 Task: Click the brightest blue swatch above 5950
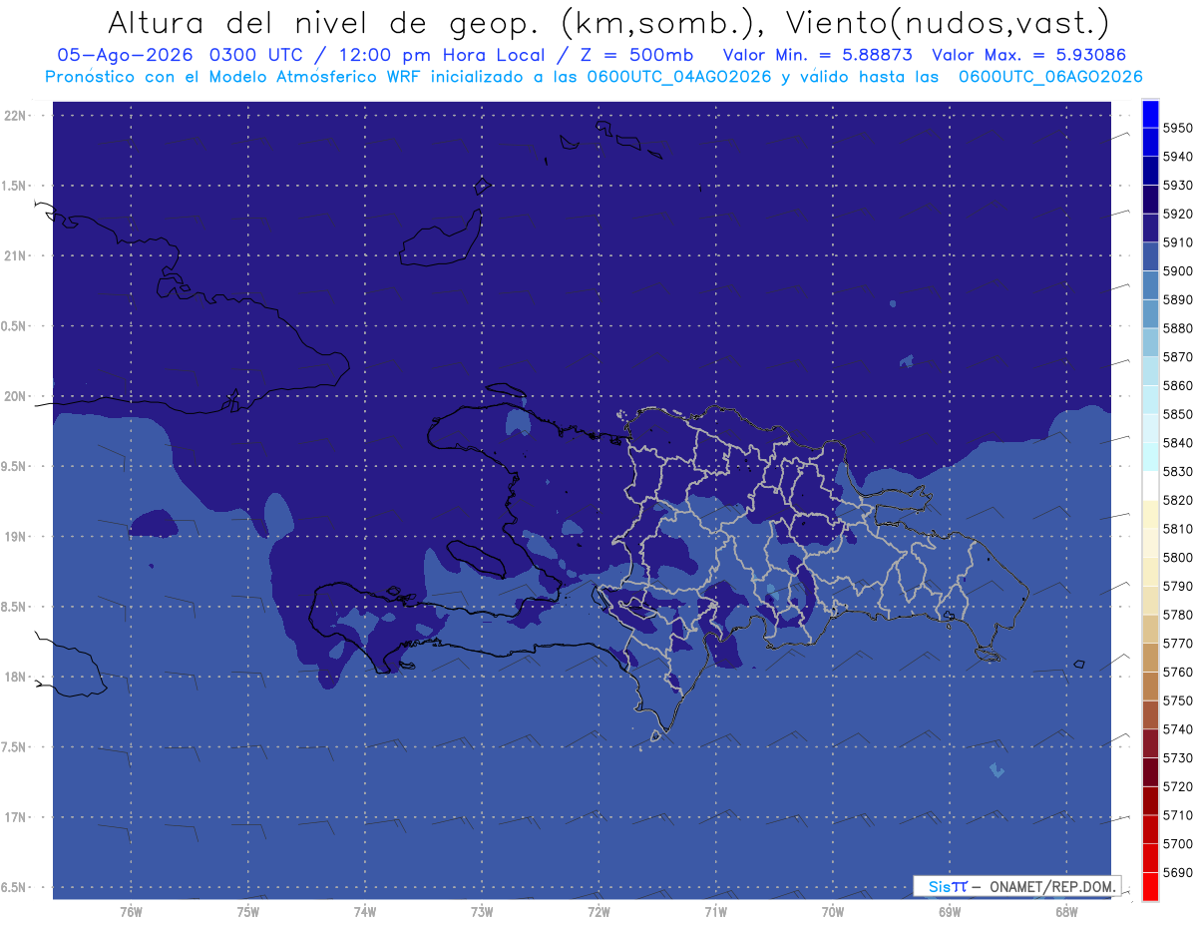[x=1150, y=114]
